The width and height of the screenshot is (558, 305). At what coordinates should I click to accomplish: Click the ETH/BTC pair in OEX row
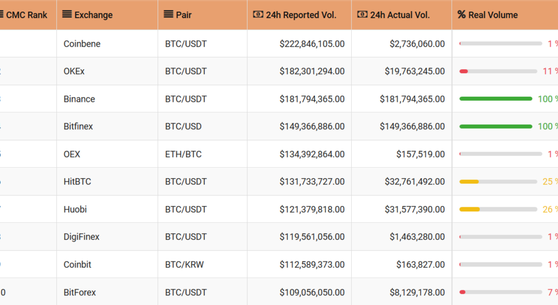(x=183, y=154)
